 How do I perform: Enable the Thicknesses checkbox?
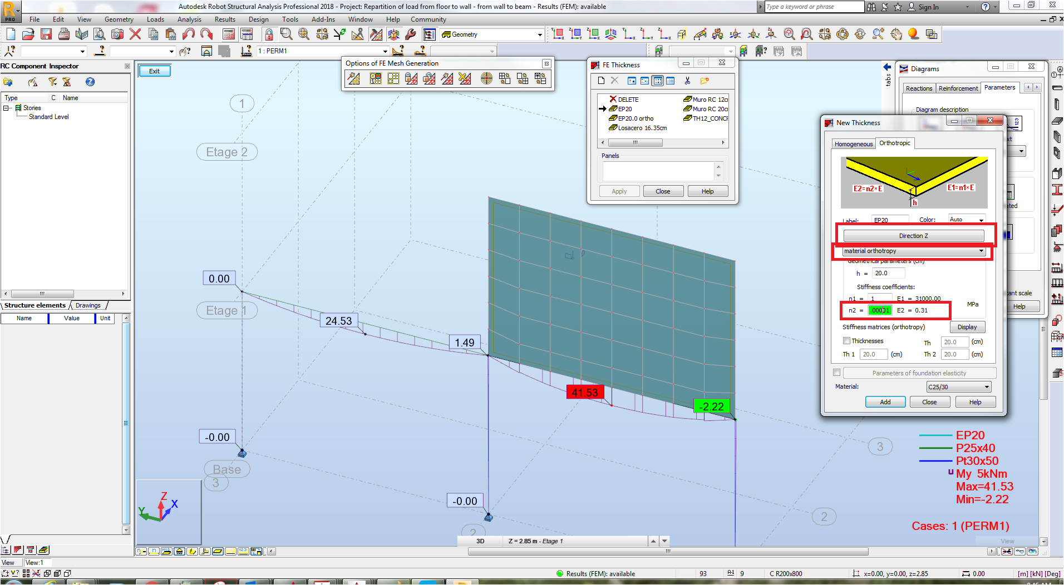846,341
